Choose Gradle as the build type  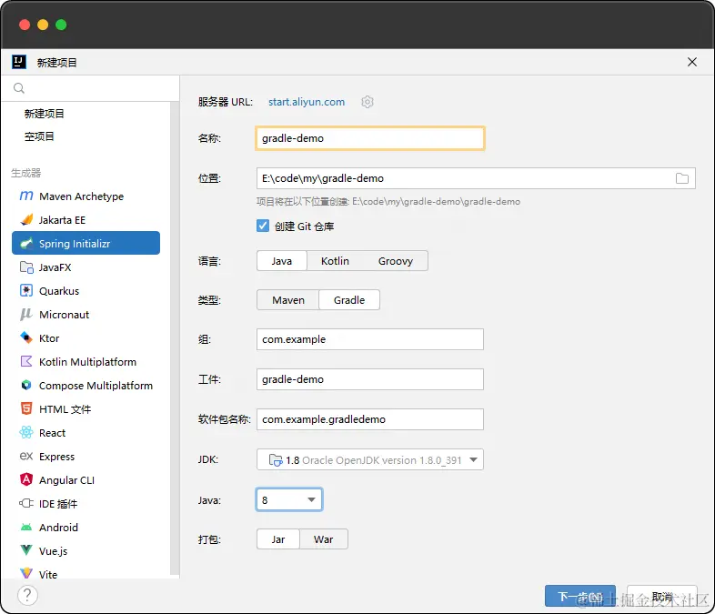click(x=349, y=300)
